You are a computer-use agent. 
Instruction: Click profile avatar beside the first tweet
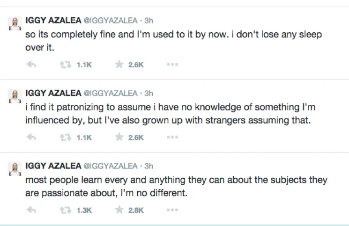pos(15,24)
